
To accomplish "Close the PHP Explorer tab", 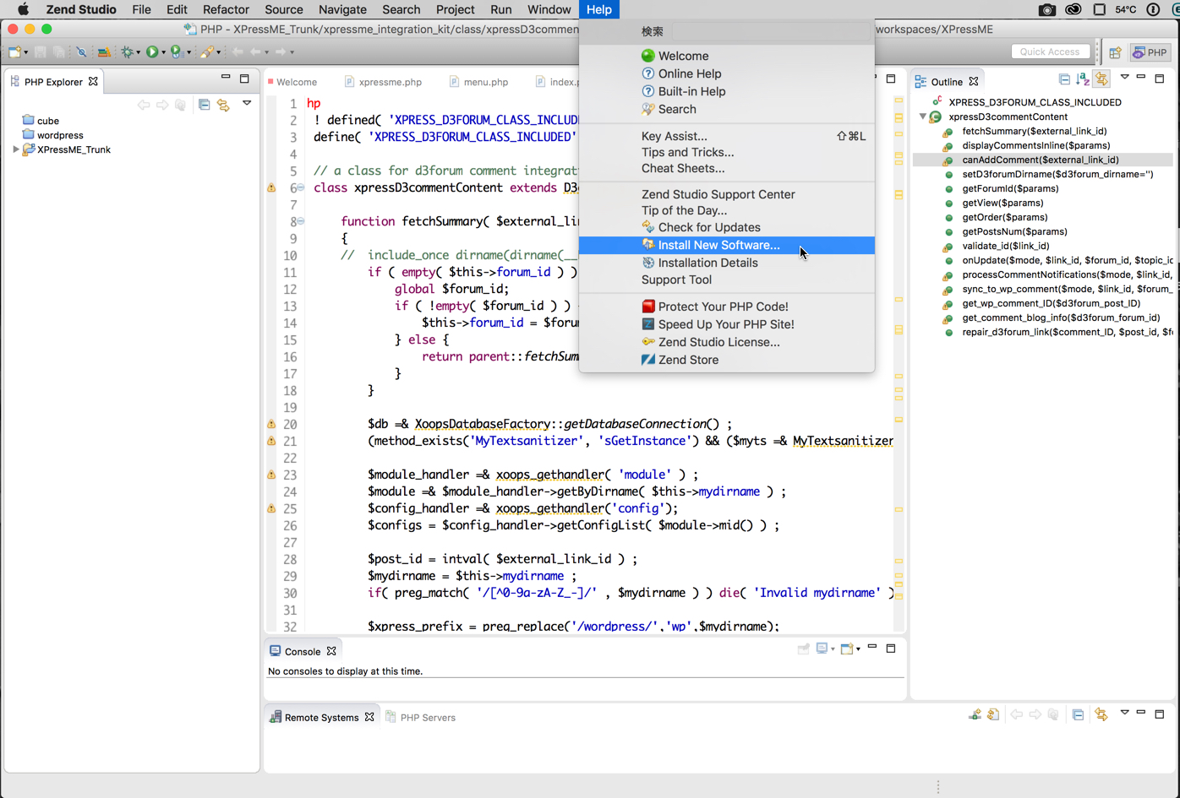I will click(x=93, y=82).
